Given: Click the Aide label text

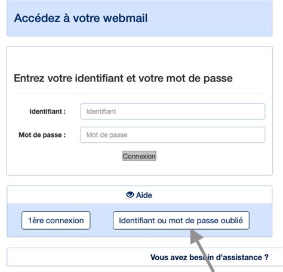Looking at the screenshot, I should (144, 195).
